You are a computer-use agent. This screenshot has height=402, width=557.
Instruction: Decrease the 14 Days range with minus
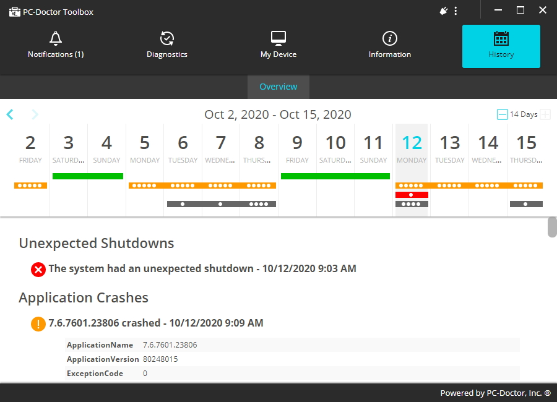[x=503, y=114]
